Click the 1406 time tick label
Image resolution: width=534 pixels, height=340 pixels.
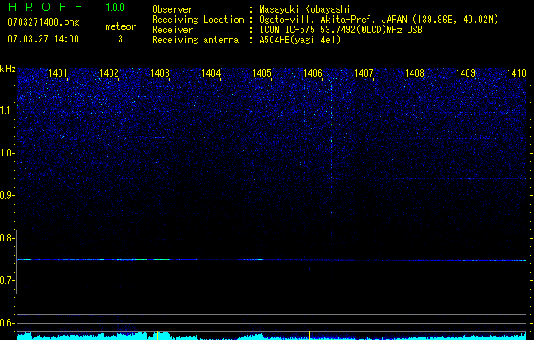312,73
